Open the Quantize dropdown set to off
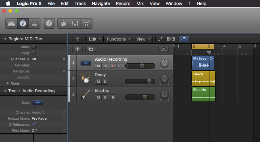 48,59
